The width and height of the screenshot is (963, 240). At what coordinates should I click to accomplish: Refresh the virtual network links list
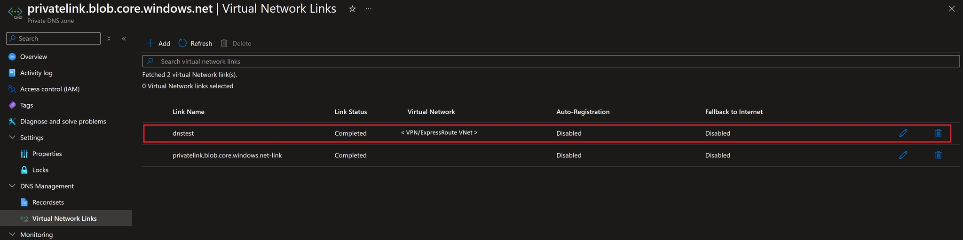(x=195, y=43)
